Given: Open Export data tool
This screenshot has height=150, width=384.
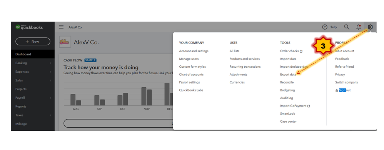Looking at the screenshot, I should coord(288,74).
